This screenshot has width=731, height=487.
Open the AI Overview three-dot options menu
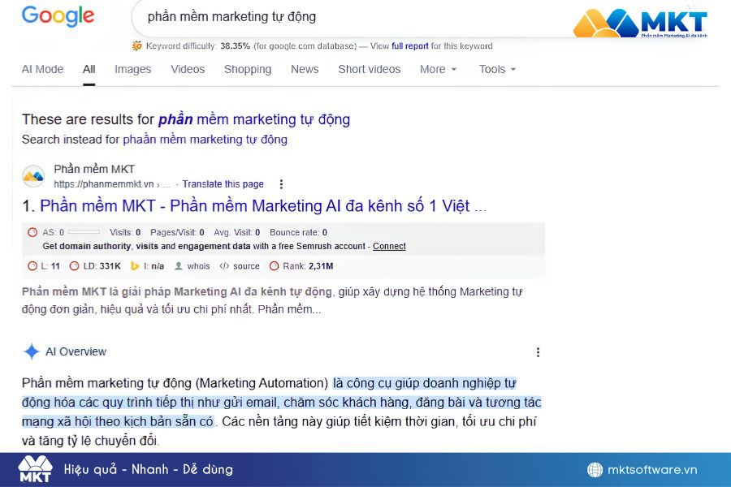coord(538,351)
